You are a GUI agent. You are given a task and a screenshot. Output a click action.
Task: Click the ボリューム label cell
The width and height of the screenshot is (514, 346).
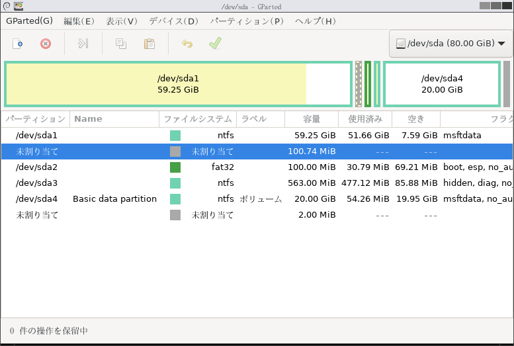point(261,199)
